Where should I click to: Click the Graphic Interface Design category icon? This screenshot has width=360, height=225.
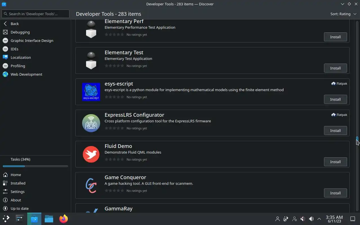click(x=5, y=40)
